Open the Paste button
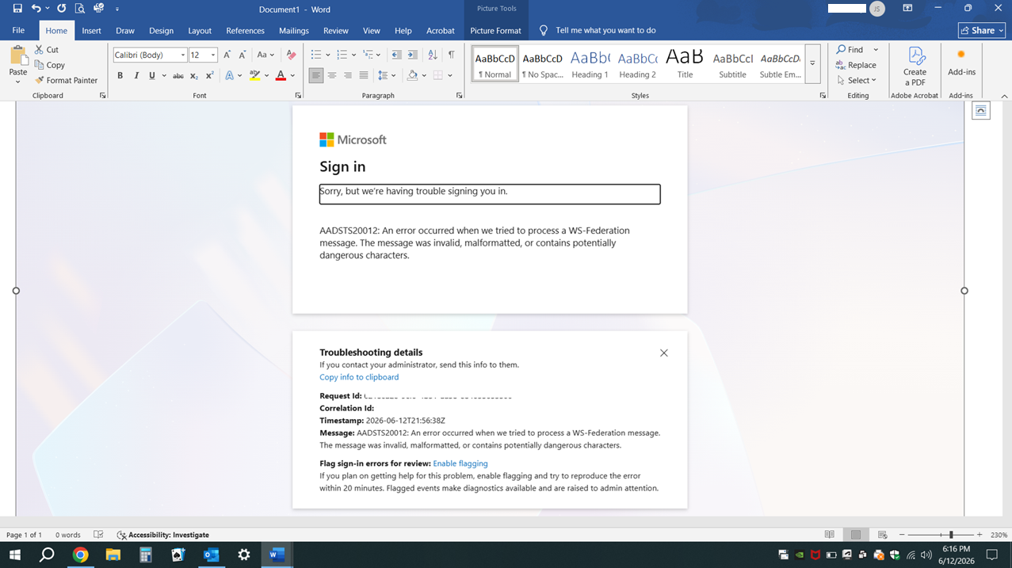Image resolution: width=1012 pixels, height=568 pixels. tap(18, 66)
